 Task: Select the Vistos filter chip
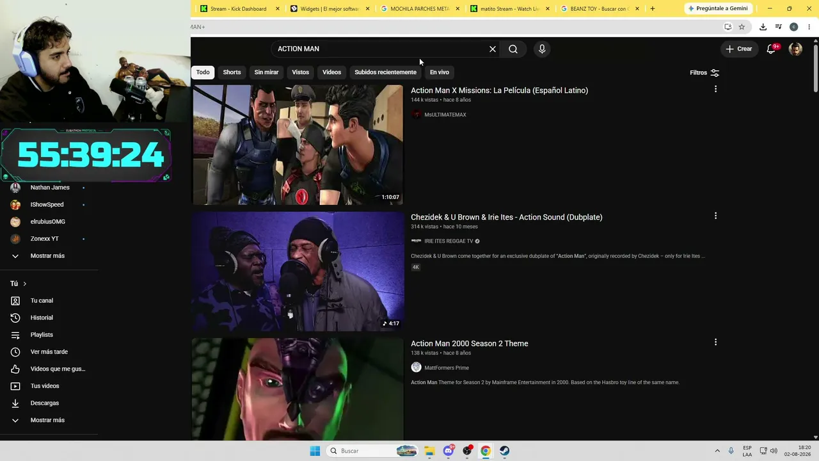(x=301, y=72)
